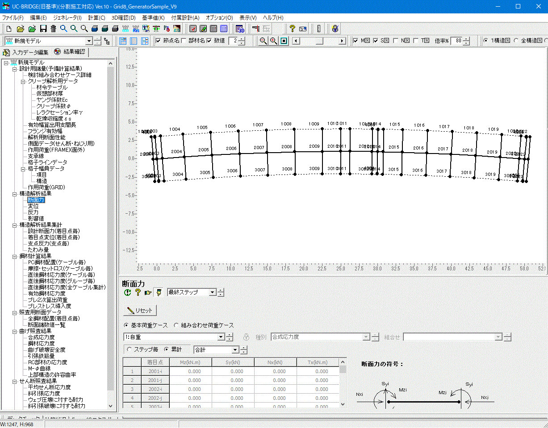Select 組み合わせ荷重ケース radio button
The image size is (548, 428).
click(x=176, y=325)
